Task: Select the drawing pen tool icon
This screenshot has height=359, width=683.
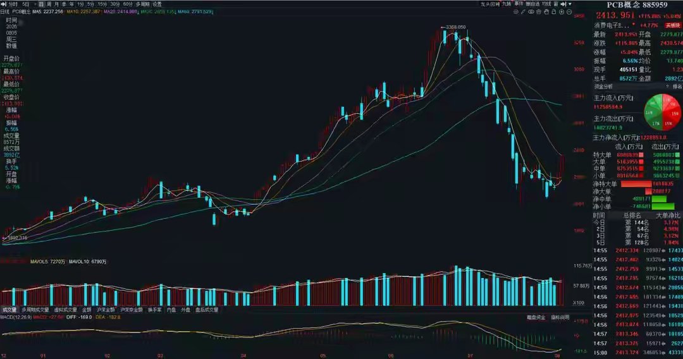Action: 523,12
